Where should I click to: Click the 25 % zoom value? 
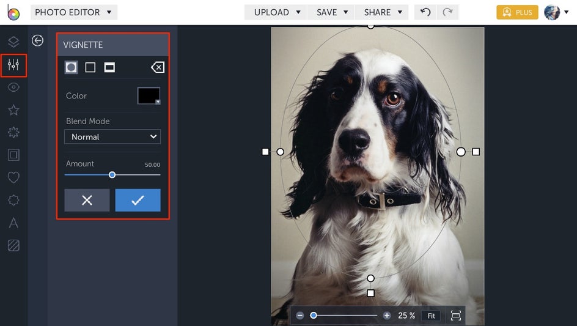pos(406,316)
